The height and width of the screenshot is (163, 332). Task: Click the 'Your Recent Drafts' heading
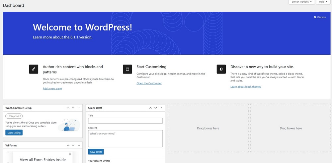(x=99, y=161)
